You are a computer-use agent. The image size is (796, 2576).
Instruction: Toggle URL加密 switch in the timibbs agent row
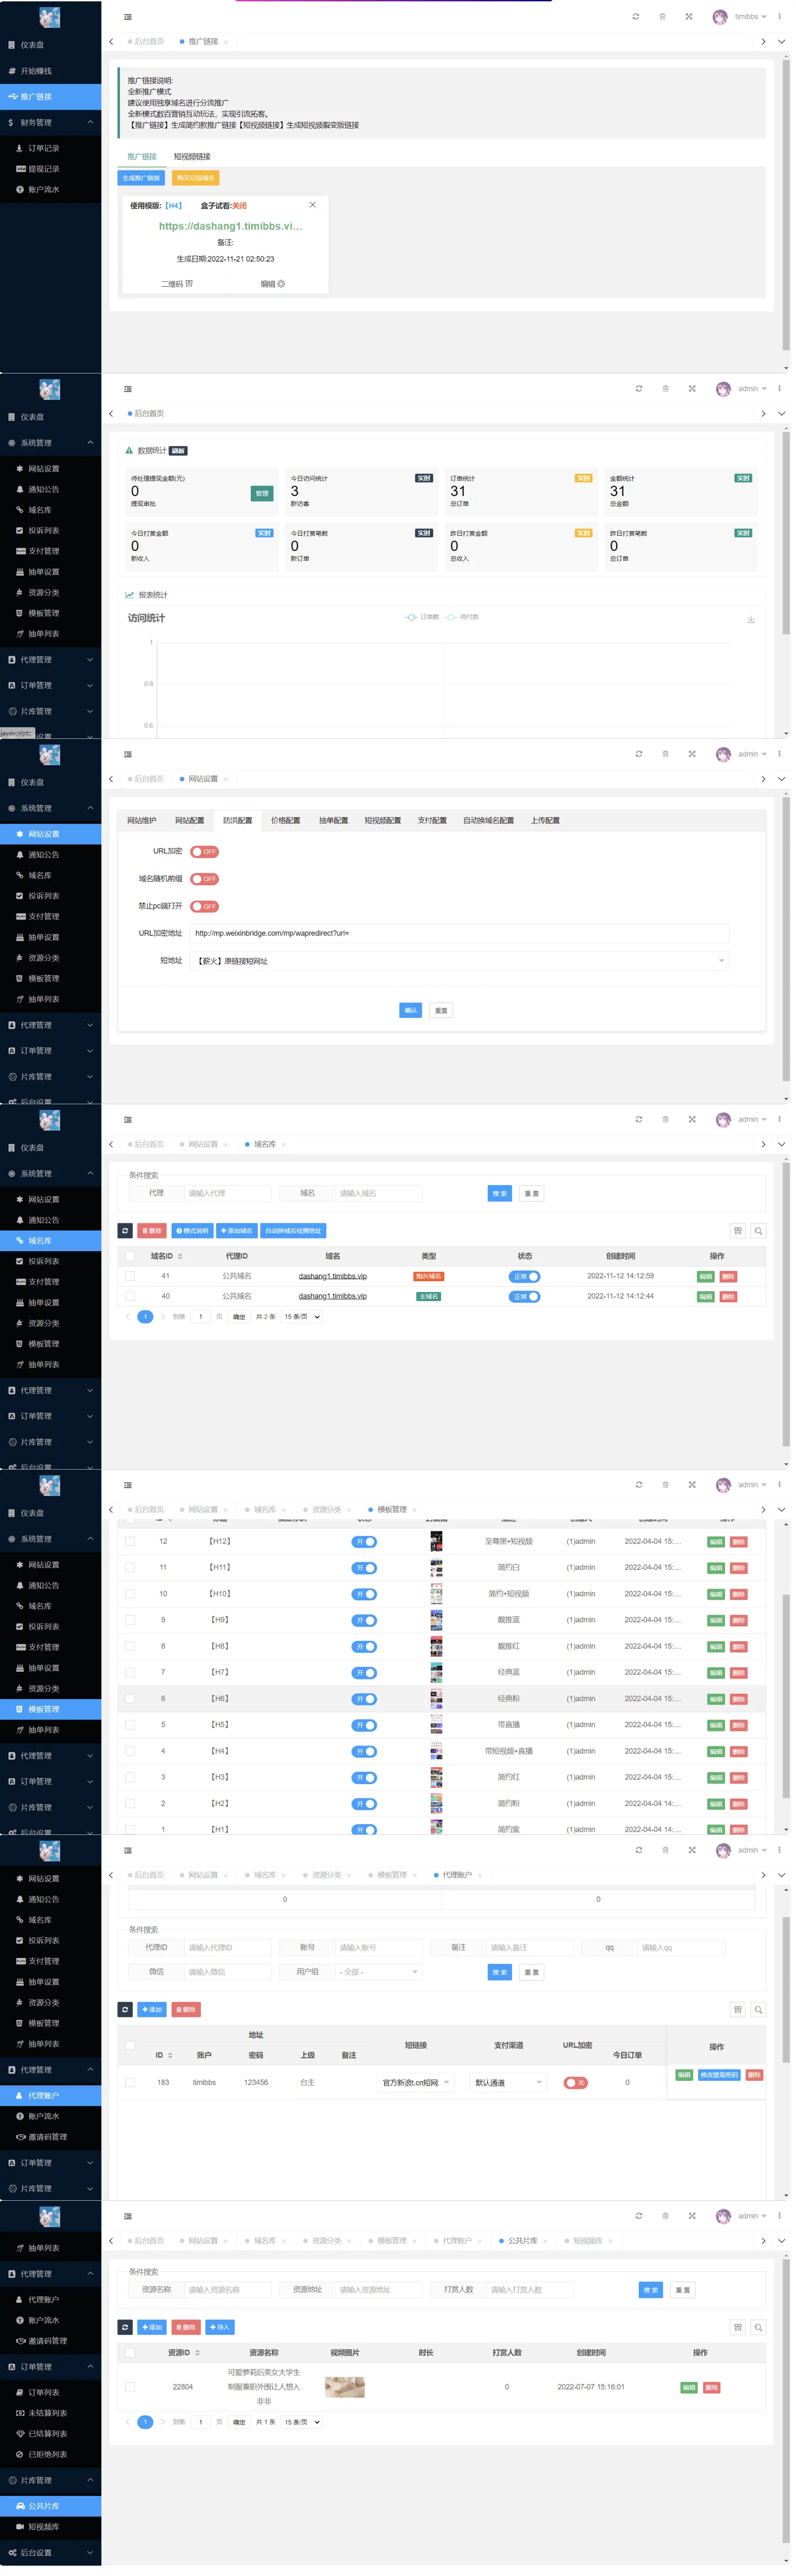point(575,2083)
